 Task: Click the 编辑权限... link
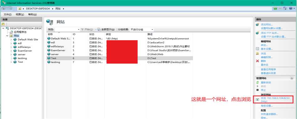(x=267, y=57)
